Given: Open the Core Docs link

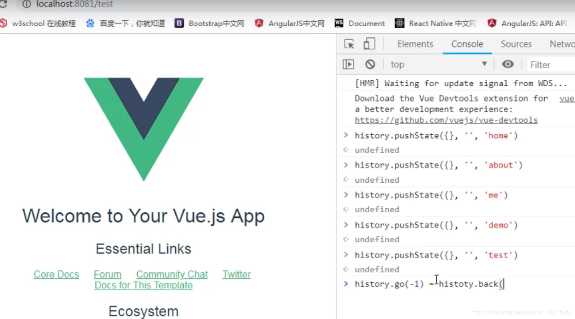Looking at the screenshot, I should (x=56, y=274).
